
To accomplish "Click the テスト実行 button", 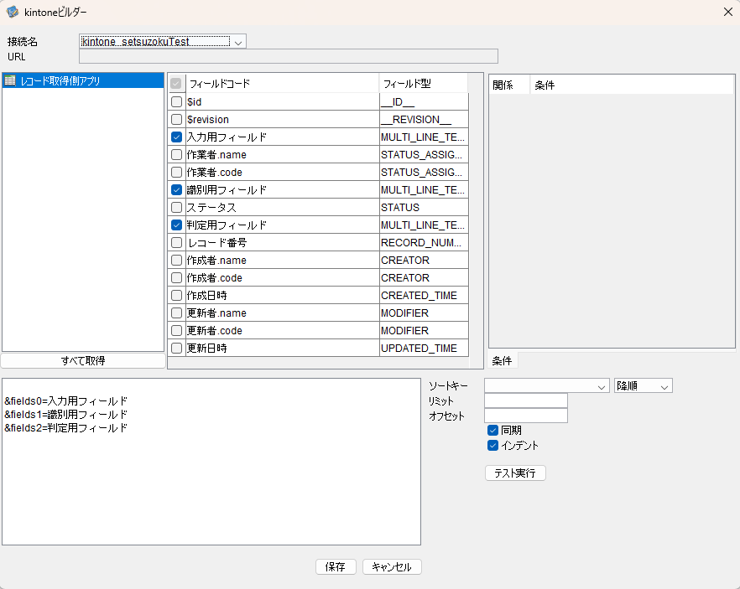I will 515,473.
